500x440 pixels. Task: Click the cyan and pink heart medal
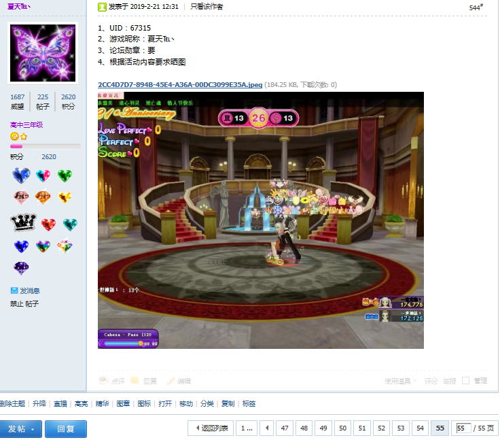tap(43, 175)
